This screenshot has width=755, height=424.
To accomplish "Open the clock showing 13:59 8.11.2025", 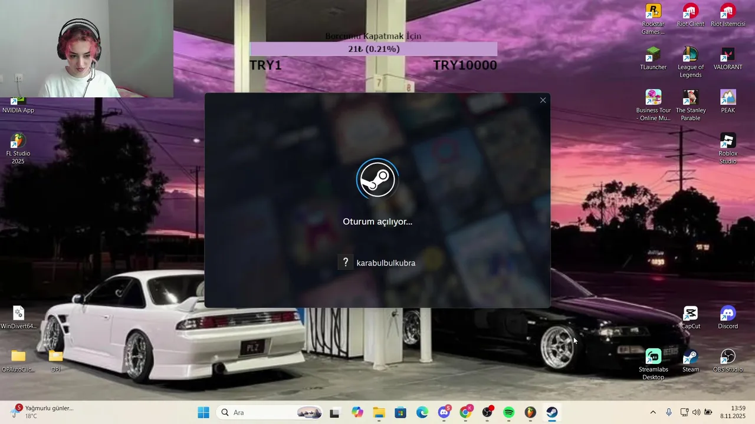I will point(733,412).
